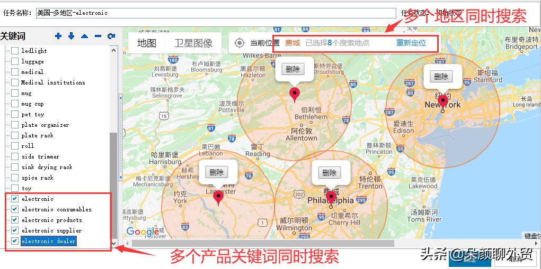Select the map pin over New York

click(x=443, y=103)
